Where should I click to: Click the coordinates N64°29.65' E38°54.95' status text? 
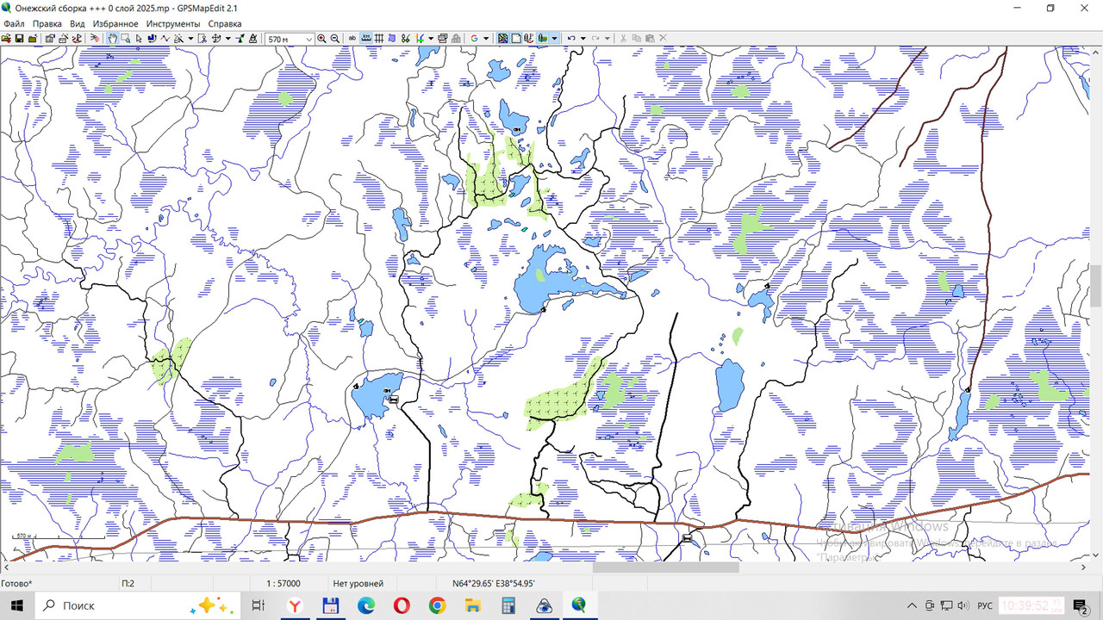(493, 584)
